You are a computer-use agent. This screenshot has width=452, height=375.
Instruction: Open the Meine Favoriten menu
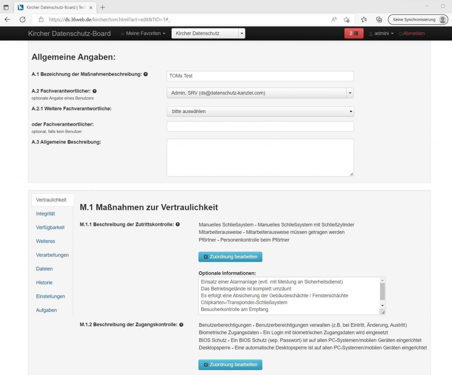pos(143,33)
